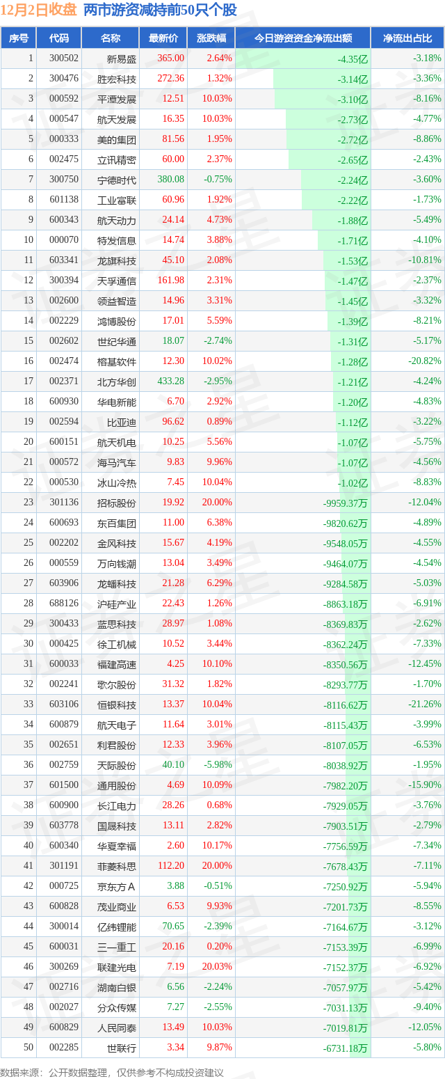
Task: Click stock name 长江电力
Action: (x=117, y=806)
